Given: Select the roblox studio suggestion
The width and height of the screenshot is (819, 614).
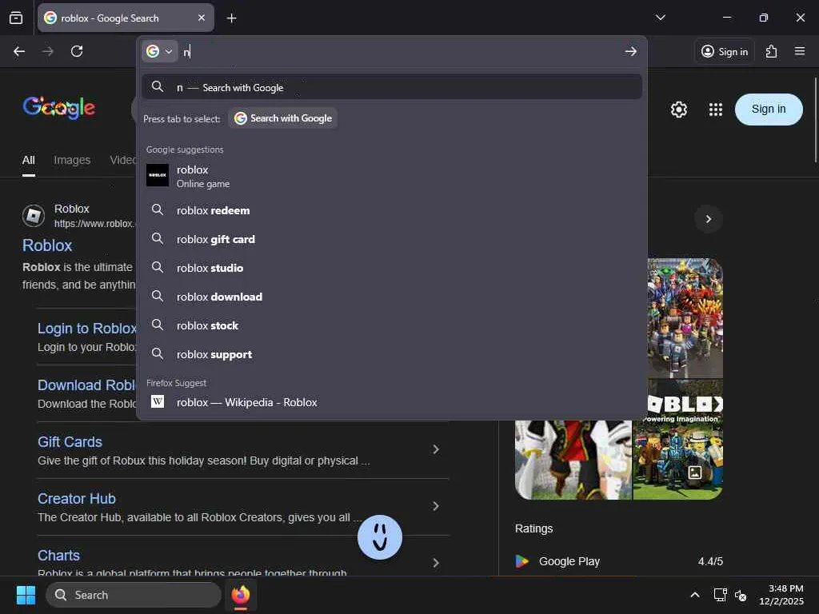Looking at the screenshot, I should click(x=392, y=268).
